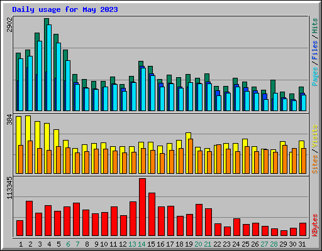
Task: Click the cyan Pages bar for day 4
Action: point(49,68)
